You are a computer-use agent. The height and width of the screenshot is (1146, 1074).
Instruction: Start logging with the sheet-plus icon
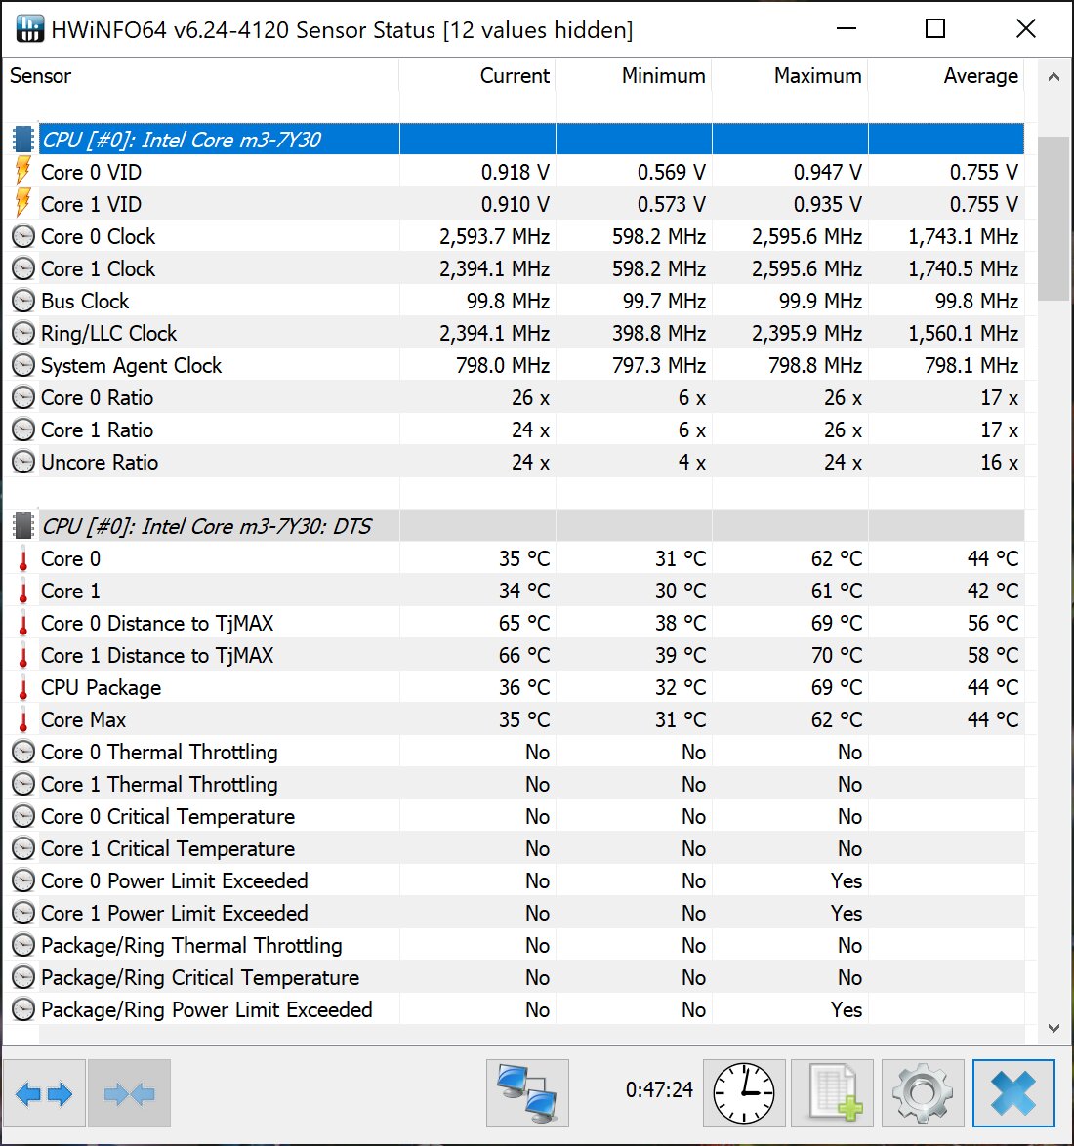point(833,1093)
